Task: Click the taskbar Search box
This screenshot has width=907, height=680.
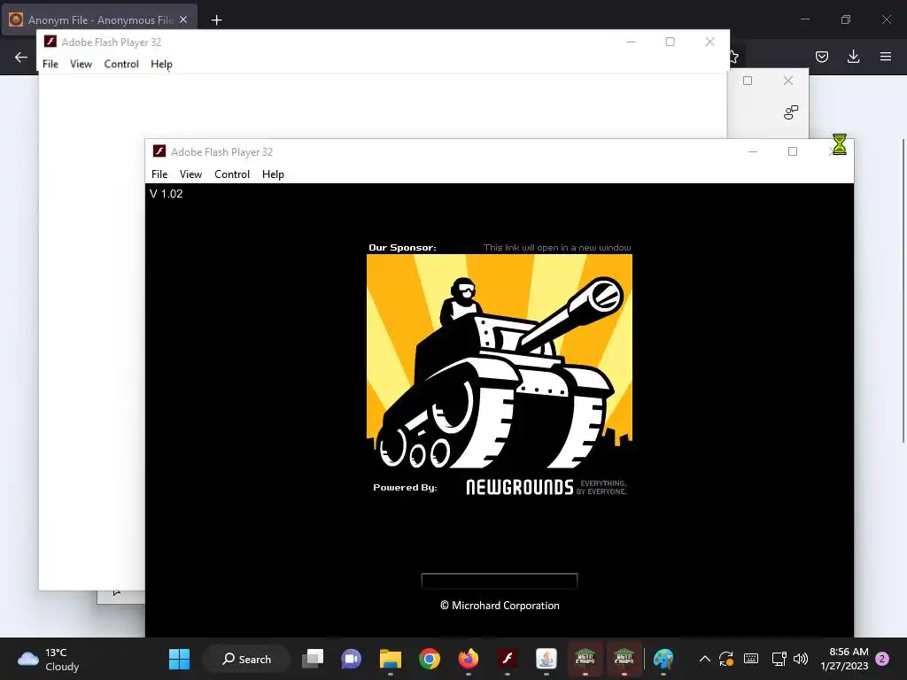Action: pyautogui.click(x=246, y=659)
